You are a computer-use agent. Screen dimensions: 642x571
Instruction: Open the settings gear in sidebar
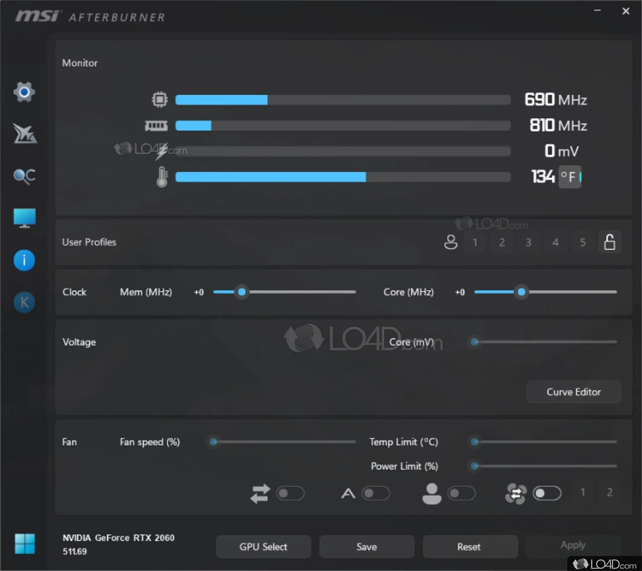pyautogui.click(x=24, y=92)
